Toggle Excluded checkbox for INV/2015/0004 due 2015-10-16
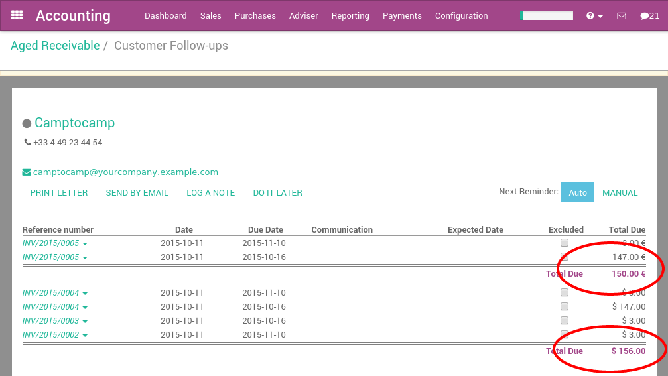This screenshot has height=376, width=668. click(x=565, y=306)
